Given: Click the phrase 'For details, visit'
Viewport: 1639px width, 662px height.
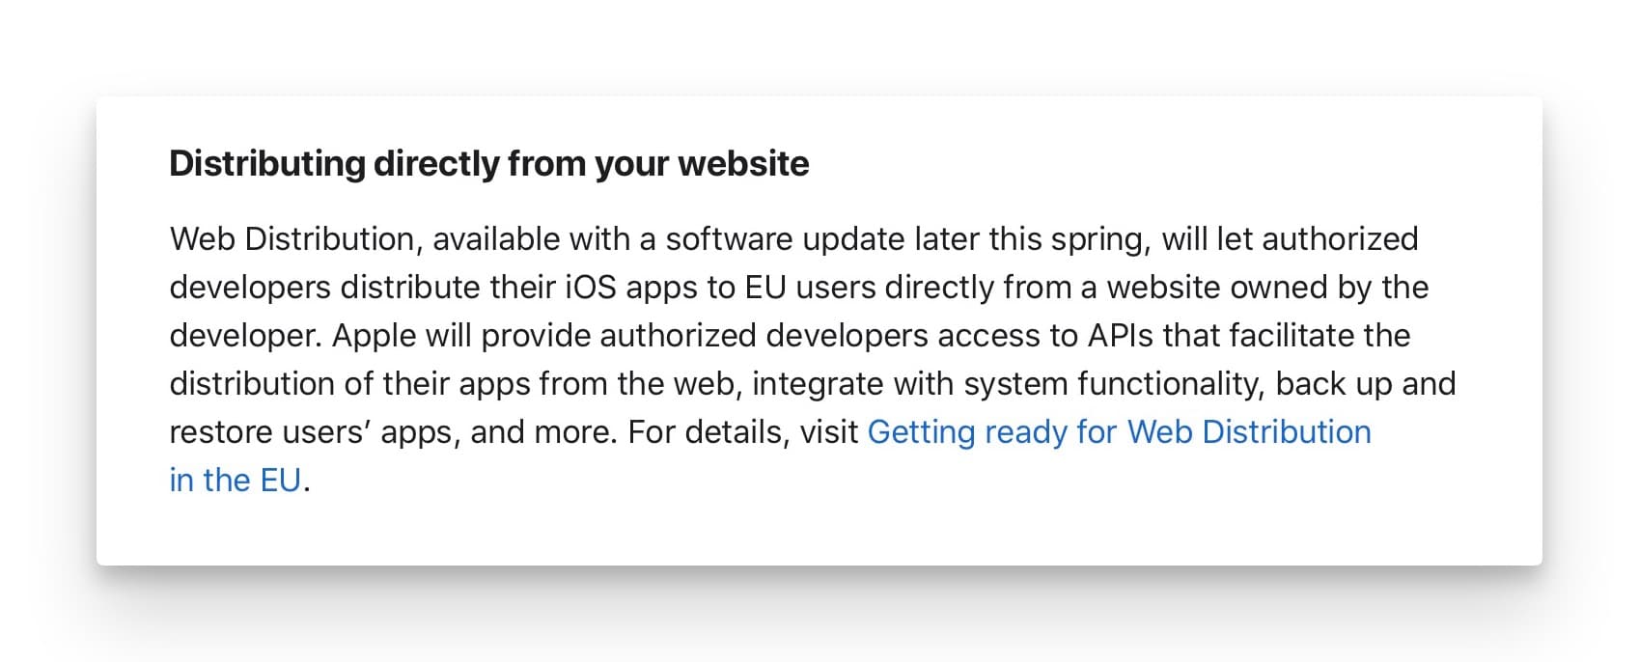Looking at the screenshot, I should [743, 432].
